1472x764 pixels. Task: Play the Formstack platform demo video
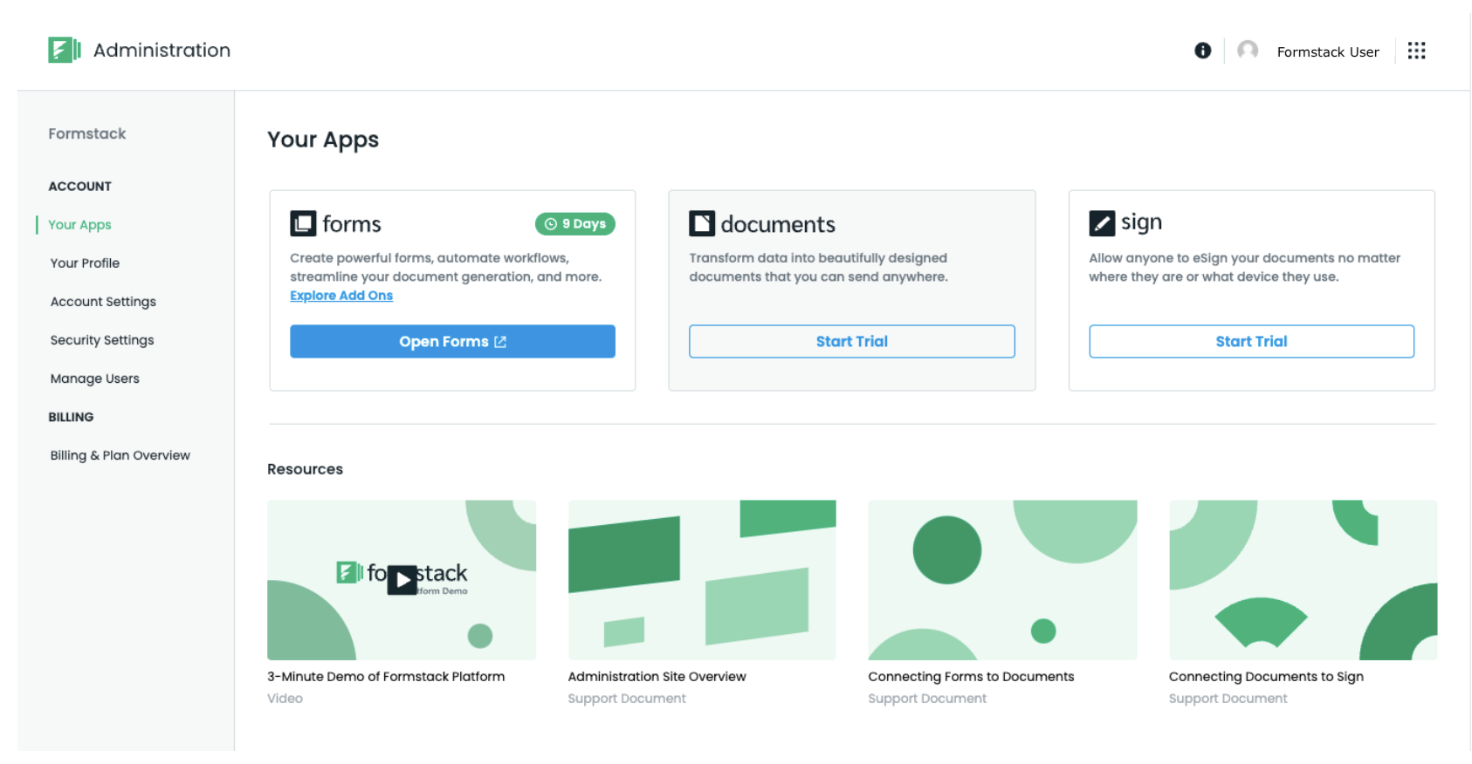click(x=402, y=579)
